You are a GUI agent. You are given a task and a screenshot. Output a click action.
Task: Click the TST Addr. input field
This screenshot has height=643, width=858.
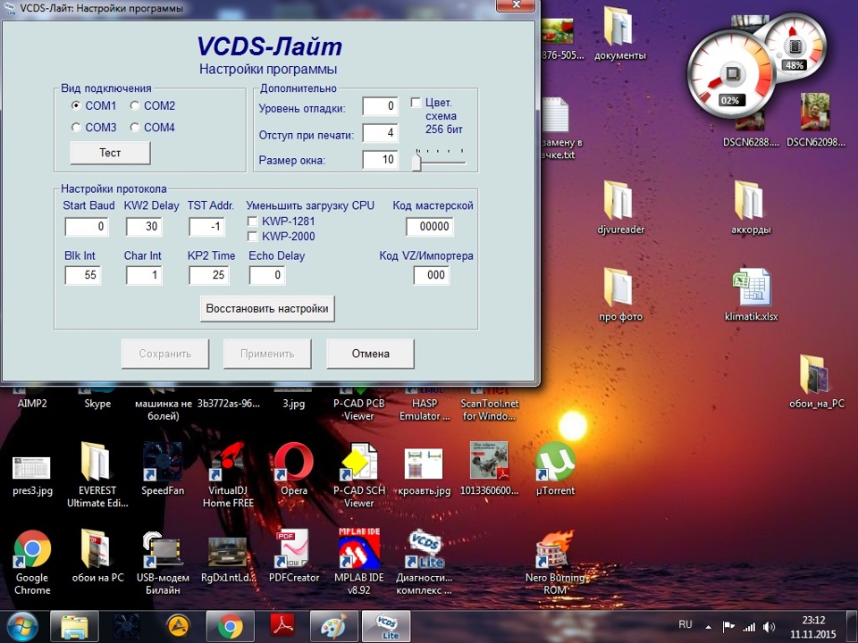206,226
